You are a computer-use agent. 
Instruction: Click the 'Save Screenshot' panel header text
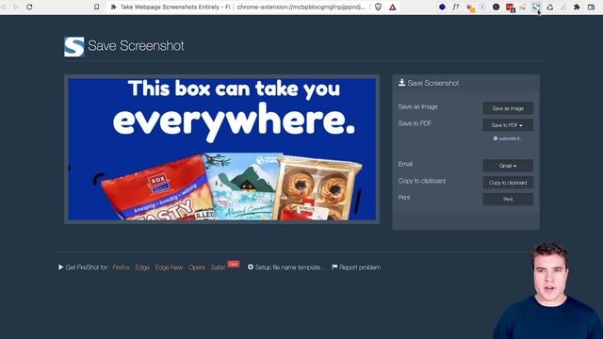click(433, 83)
